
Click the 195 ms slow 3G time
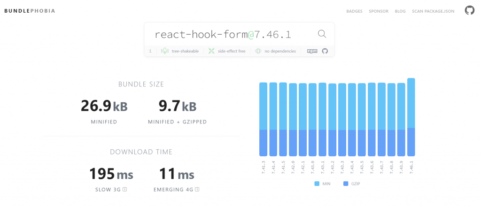111,174
